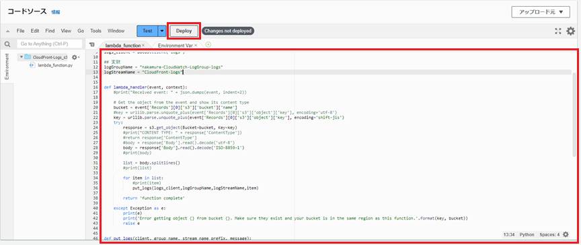Open lambda_function.py in the file tree

(x=55, y=65)
